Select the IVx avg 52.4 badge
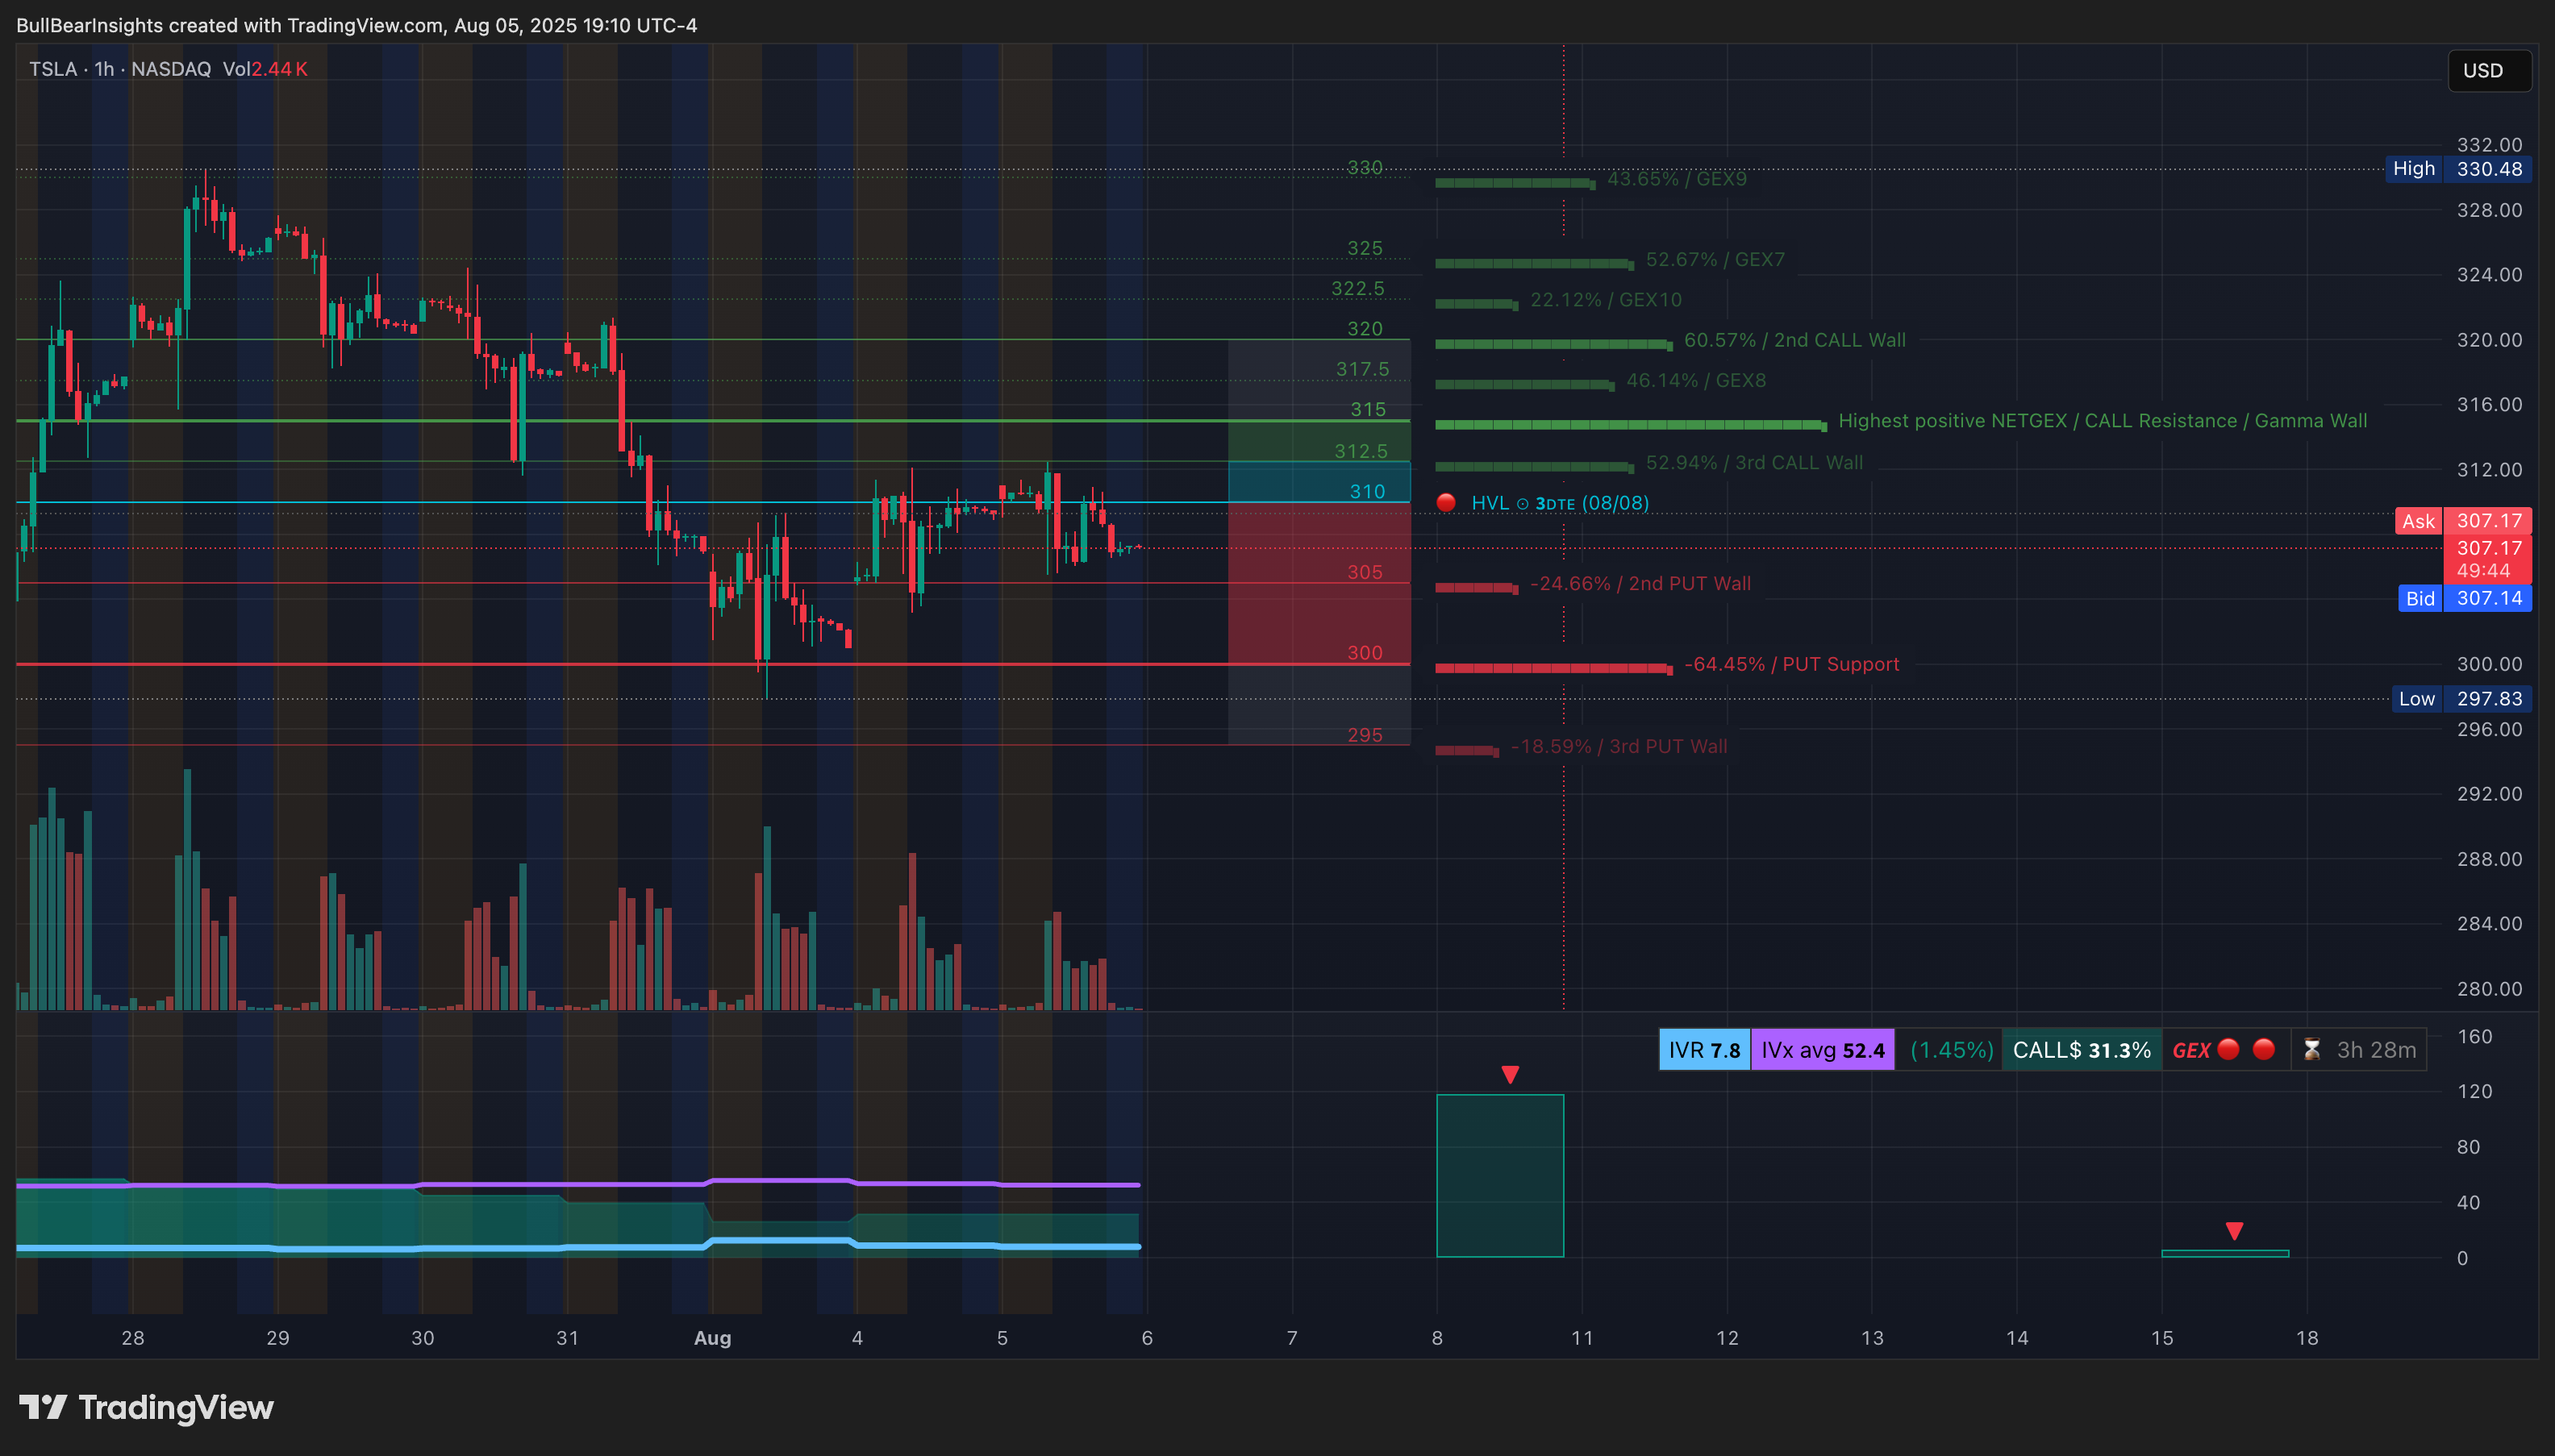Screen dimensions: 2555x1456 [1823, 1050]
